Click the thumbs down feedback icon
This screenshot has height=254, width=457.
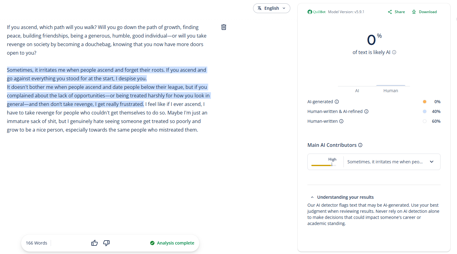(x=106, y=243)
